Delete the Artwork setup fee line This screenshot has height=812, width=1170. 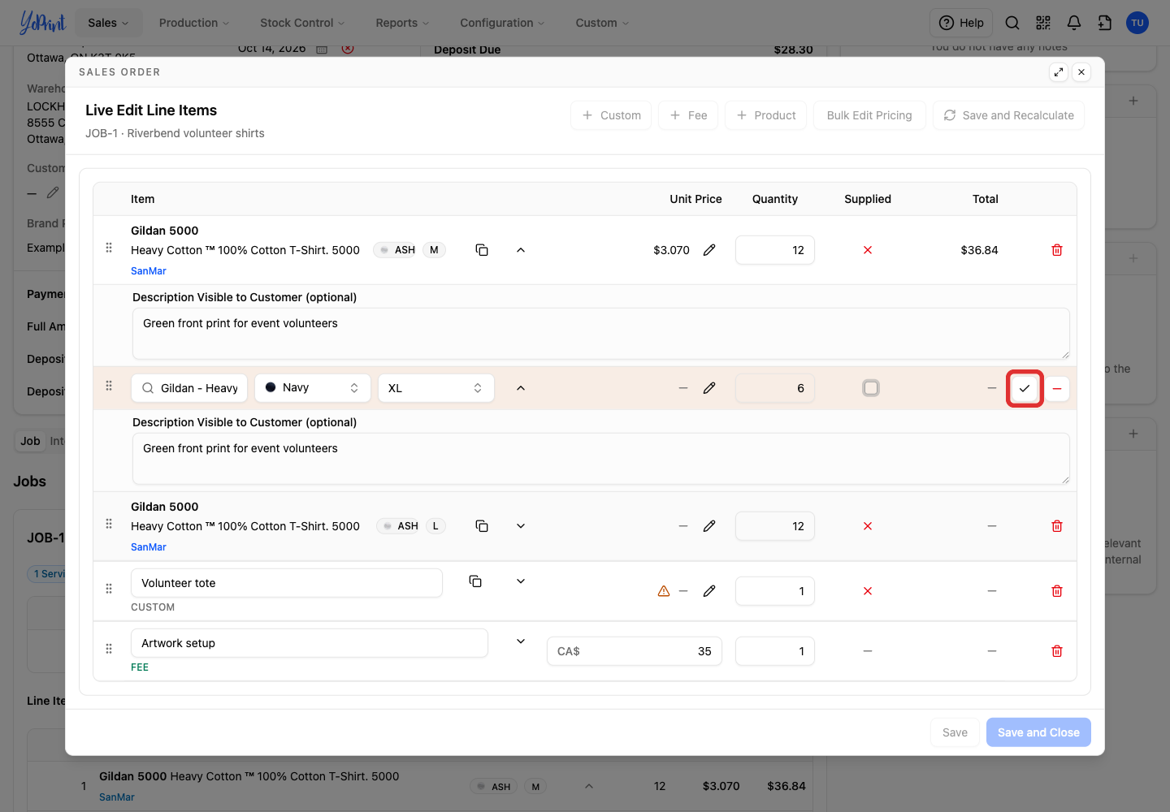pyautogui.click(x=1057, y=651)
